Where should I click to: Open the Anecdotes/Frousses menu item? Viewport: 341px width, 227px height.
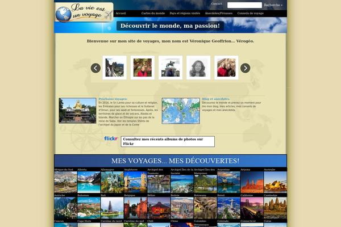coord(219,13)
